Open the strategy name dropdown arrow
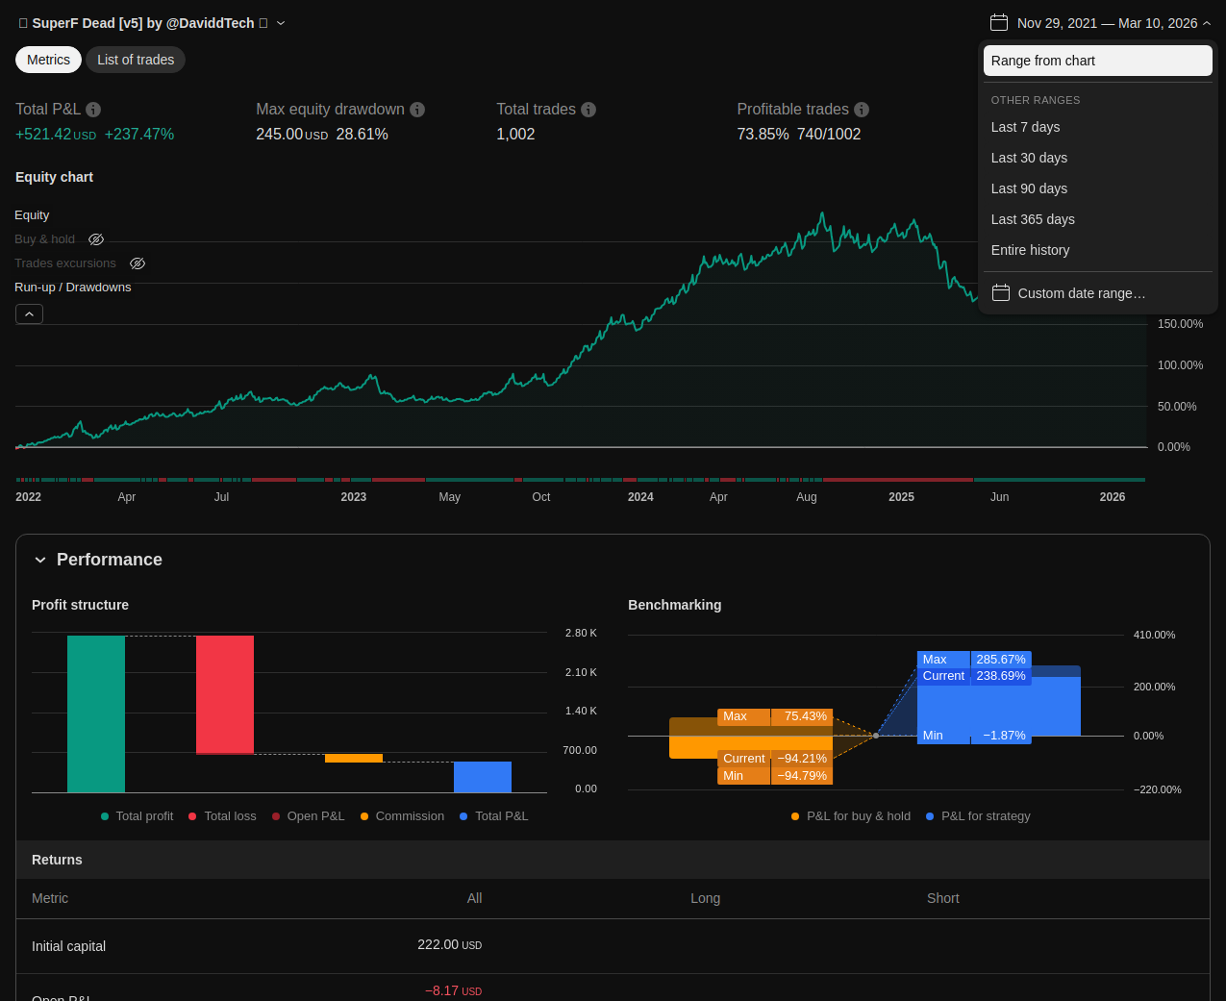Viewport: 1226px width, 1001px height. pyautogui.click(x=281, y=23)
